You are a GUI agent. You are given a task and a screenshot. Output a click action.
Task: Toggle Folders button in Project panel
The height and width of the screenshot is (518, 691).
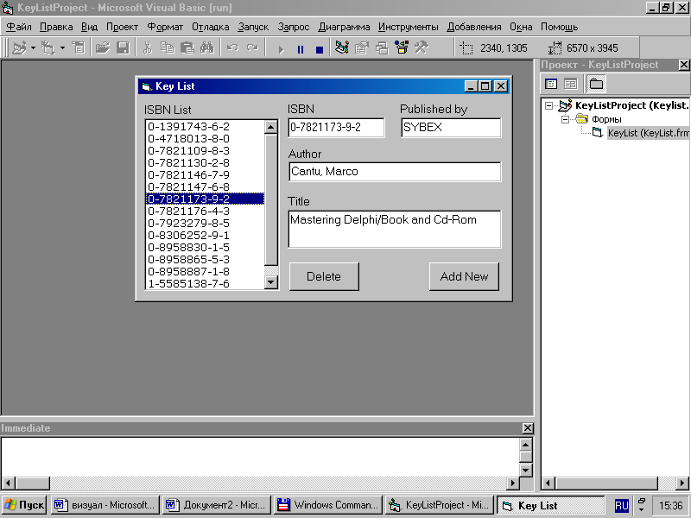pos(596,84)
